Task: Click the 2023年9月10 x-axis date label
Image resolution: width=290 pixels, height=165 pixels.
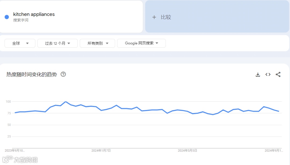Action: click(x=15, y=151)
